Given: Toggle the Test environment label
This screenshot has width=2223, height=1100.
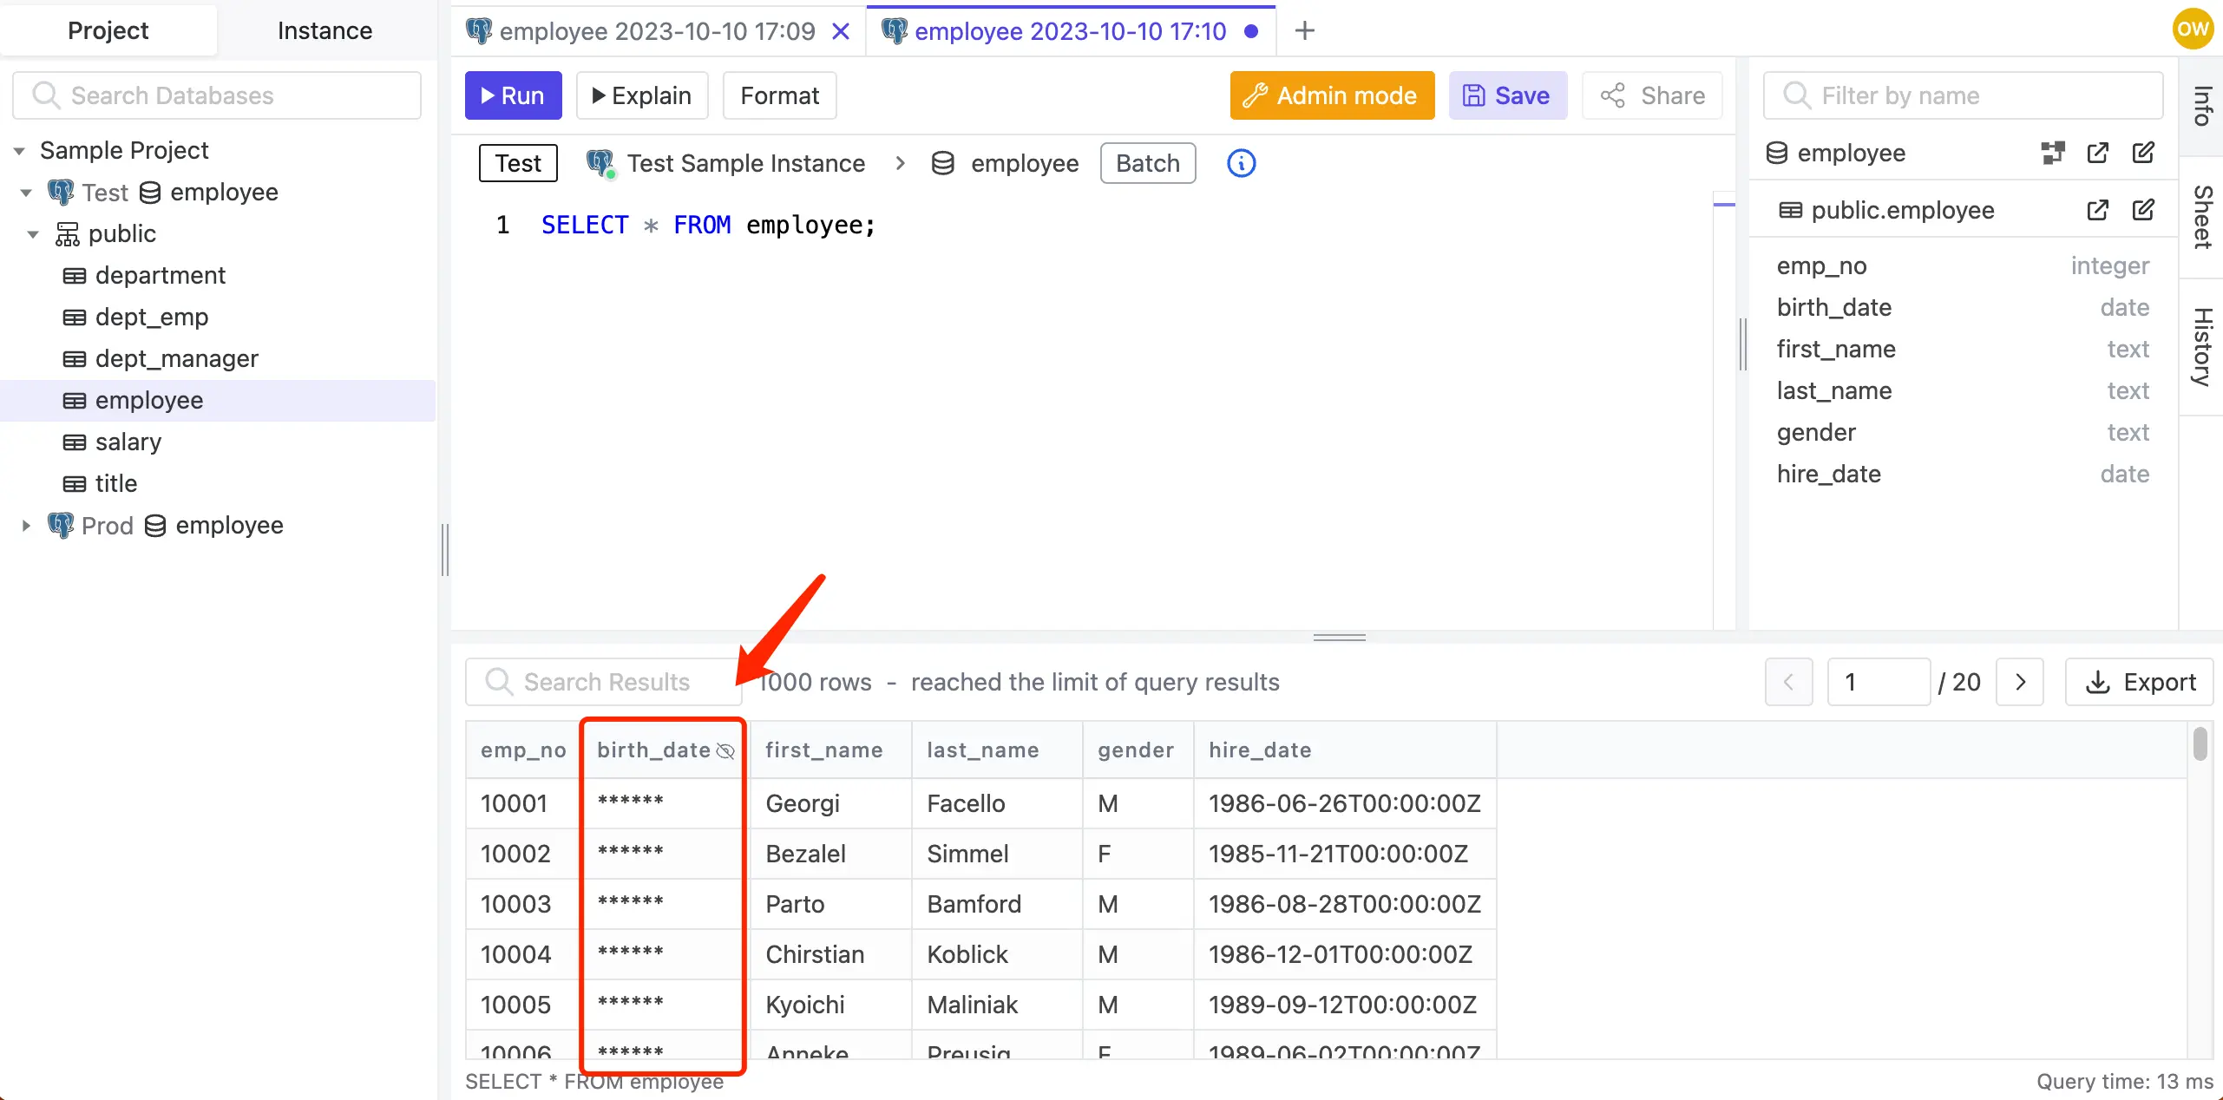Looking at the screenshot, I should pyautogui.click(x=517, y=163).
